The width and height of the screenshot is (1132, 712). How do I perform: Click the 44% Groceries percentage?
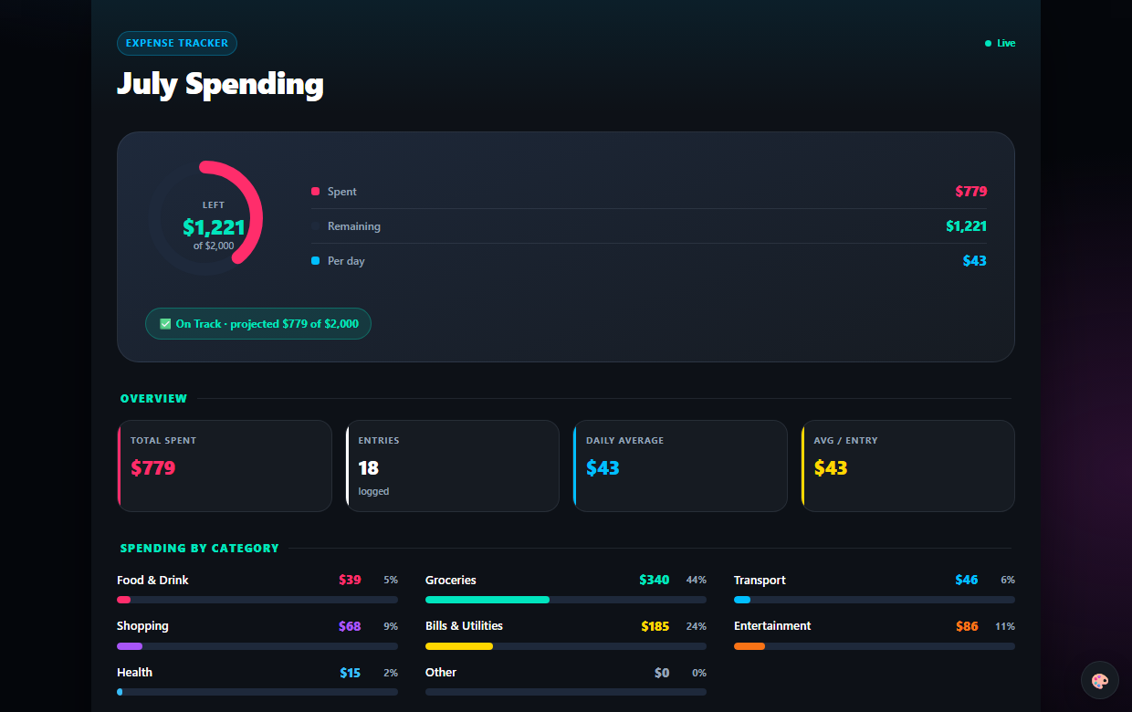697,581
